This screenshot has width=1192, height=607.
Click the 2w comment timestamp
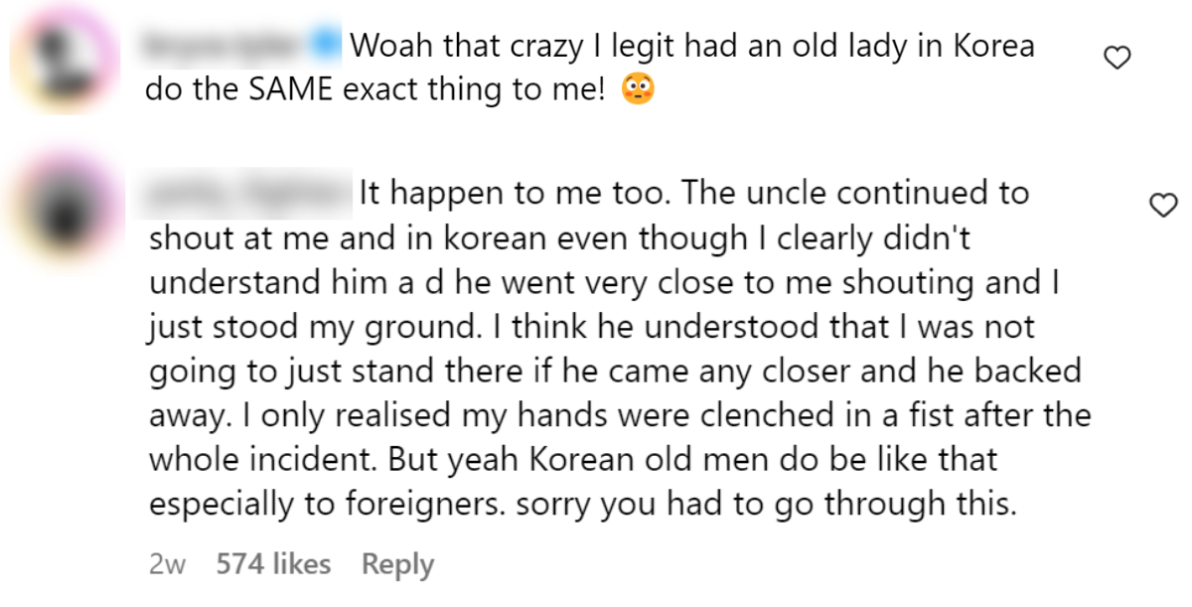click(167, 564)
